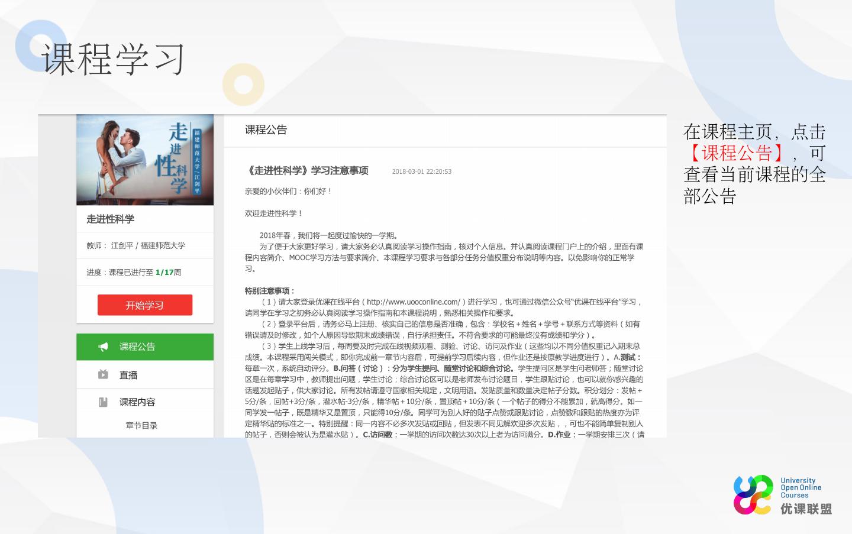
Task: Open 章节目录 under 课程内容
Action: tap(141, 425)
